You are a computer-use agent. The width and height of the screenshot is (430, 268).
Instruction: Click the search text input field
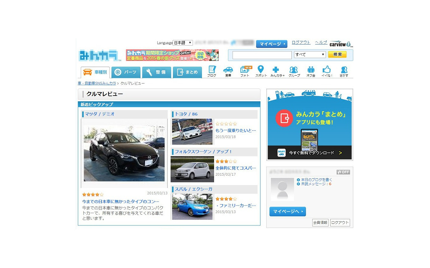point(262,55)
